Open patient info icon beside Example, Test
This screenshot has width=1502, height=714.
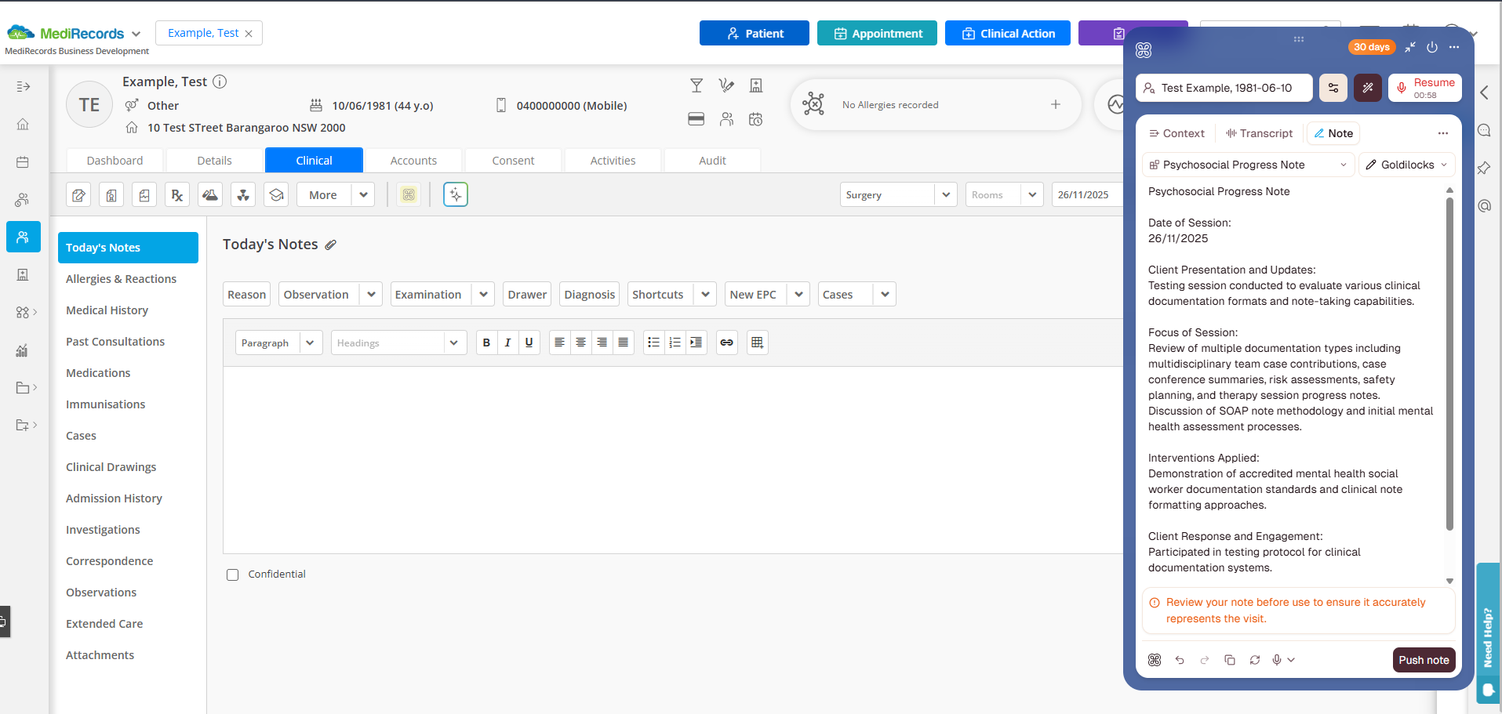220,82
